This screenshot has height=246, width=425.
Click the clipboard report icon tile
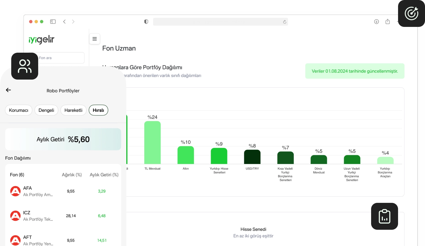(385, 216)
